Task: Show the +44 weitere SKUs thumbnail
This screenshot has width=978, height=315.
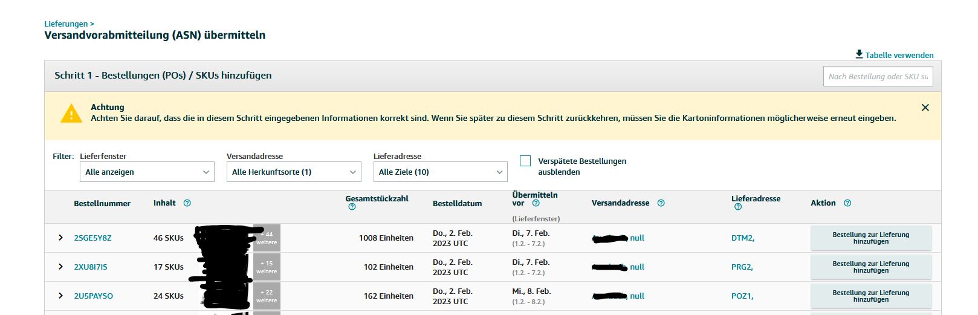Action: pos(267,238)
